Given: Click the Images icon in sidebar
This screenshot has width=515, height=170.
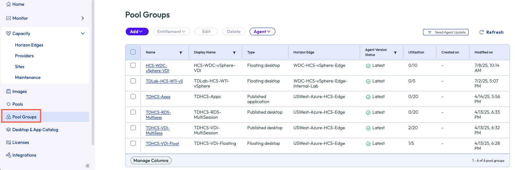Looking at the screenshot, I should pos(9,92).
